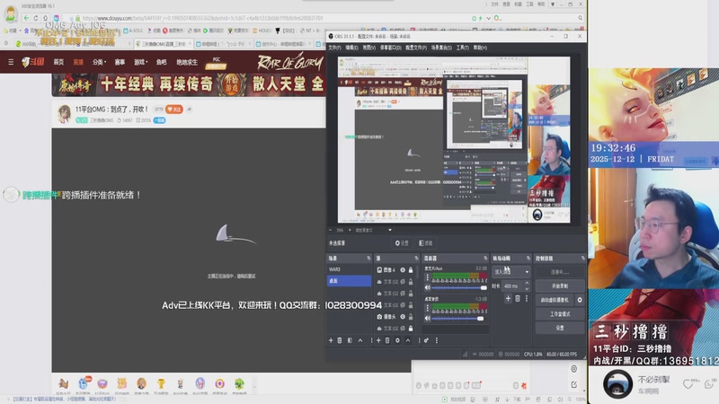Open the 赛事 nav item on Douyu
The width and height of the screenshot is (719, 404).
[x=120, y=62]
